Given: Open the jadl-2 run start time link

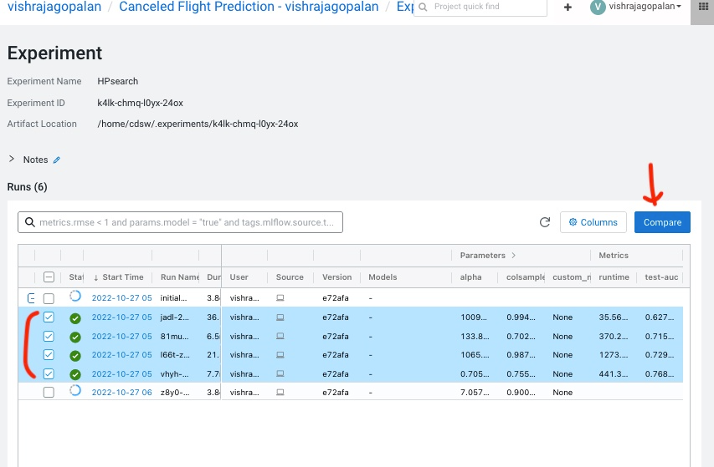Looking at the screenshot, I should point(121,317).
